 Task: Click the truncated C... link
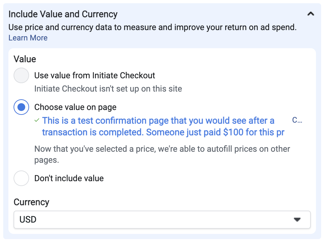coord(297,120)
